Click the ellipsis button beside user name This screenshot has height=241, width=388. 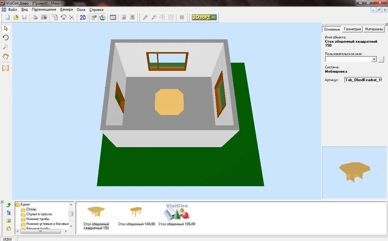pyautogui.click(x=381, y=59)
